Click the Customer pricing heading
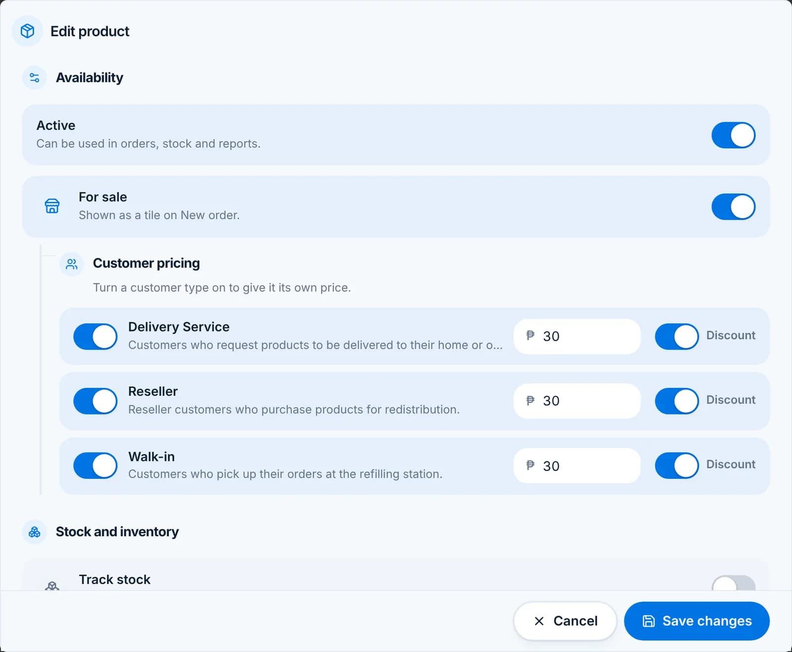 click(x=147, y=263)
